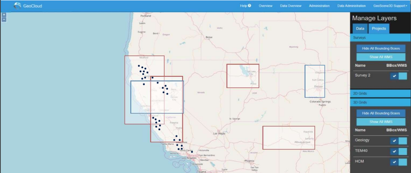The height and width of the screenshot is (173, 411).
Task: Click the GeoCloud brand text
Action: (33, 6)
